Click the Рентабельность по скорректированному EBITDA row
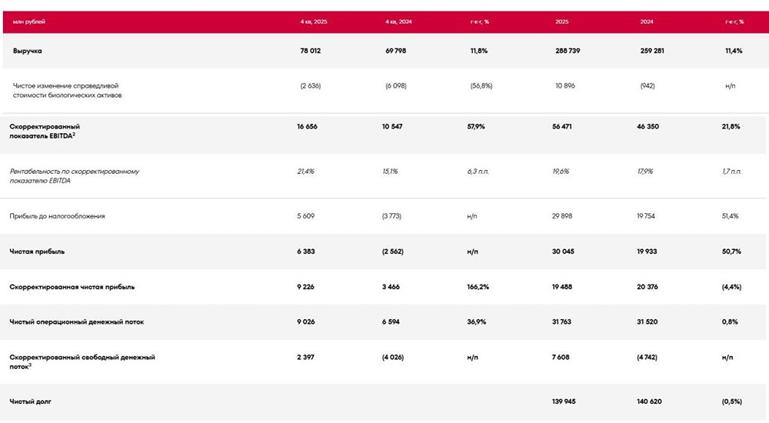The width and height of the screenshot is (769, 423). click(384, 176)
